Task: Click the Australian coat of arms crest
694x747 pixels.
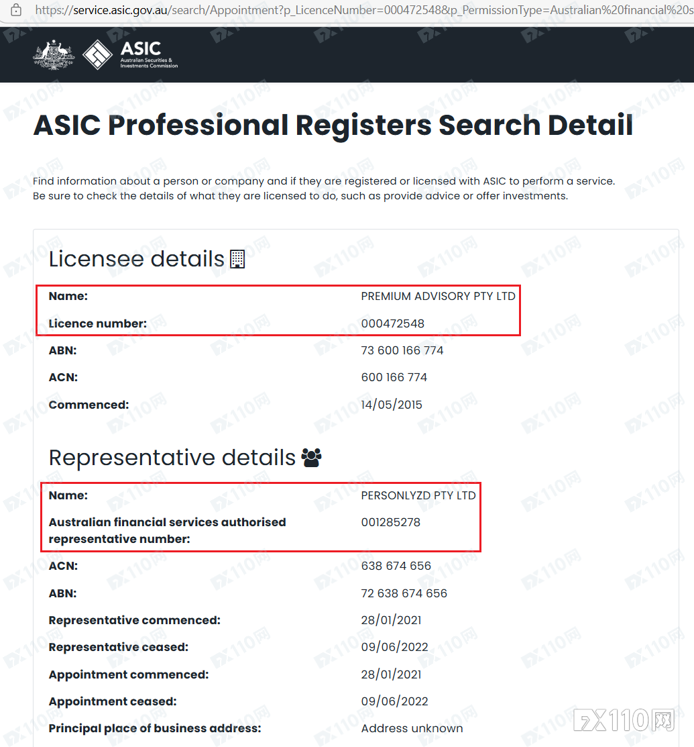Action: pos(54,55)
